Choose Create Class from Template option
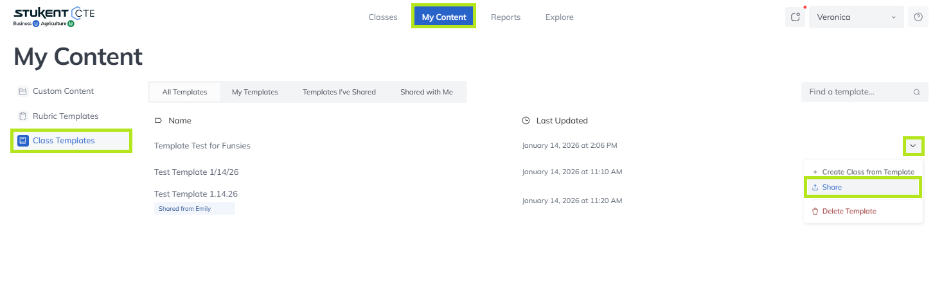This screenshot has width=942, height=295. tap(867, 172)
